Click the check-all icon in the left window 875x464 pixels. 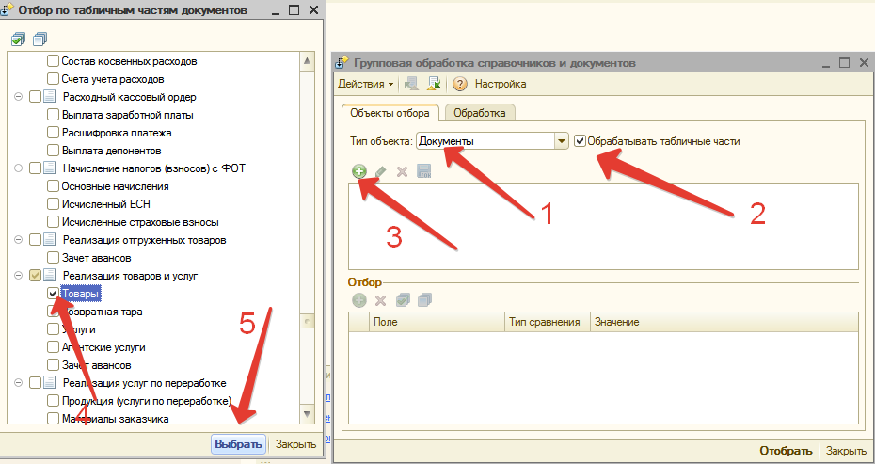[18, 40]
